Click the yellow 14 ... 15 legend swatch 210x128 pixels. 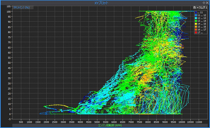tap(196, 24)
